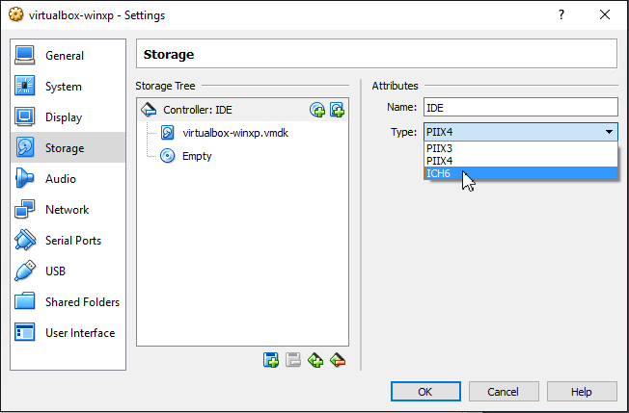Open the System settings category
This screenshot has height=413, width=629.
(68, 87)
